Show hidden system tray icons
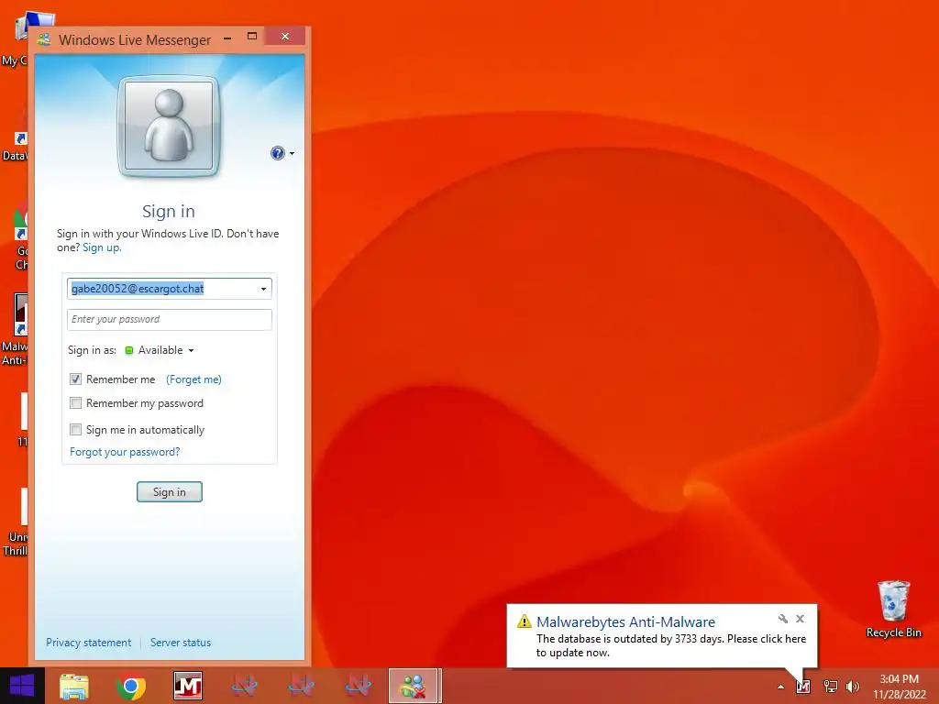Viewport: 939px width, 704px height. click(780, 687)
